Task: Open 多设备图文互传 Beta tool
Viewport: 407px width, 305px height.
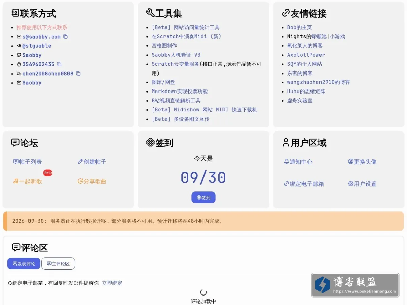Action: (180, 119)
